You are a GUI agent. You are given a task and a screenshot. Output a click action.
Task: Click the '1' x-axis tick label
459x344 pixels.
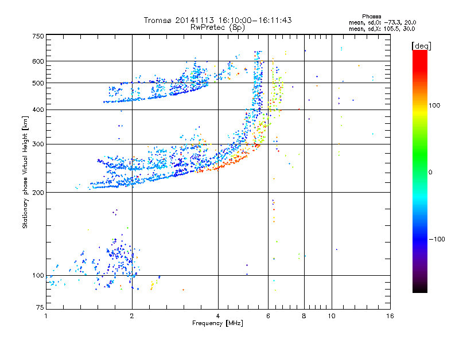click(x=46, y=316)
